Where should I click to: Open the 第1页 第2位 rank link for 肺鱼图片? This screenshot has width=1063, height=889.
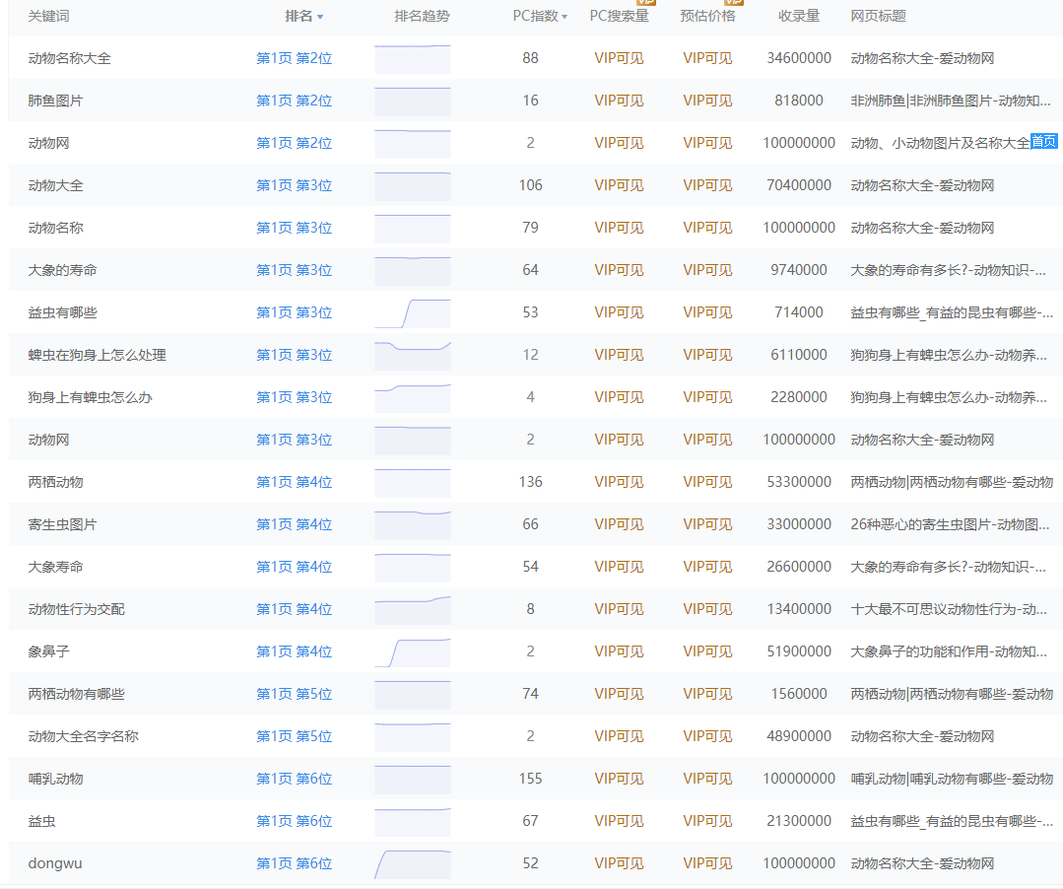[295, 102]
